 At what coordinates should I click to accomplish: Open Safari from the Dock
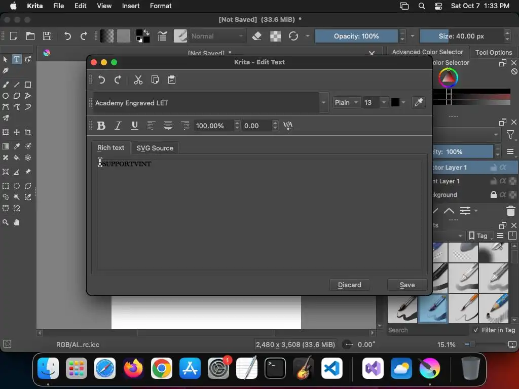[105, 368]
